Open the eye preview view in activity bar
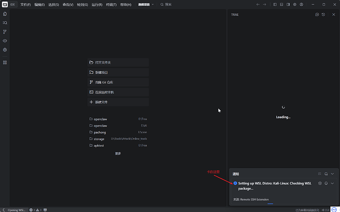The width and height of the screenshot is (340, 212). 5,41
